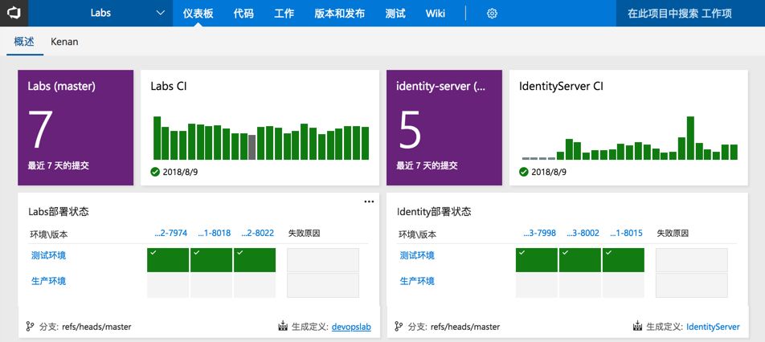Click the branch icon in Labs widget footer

pyautogui.click(x=30, y=327)
